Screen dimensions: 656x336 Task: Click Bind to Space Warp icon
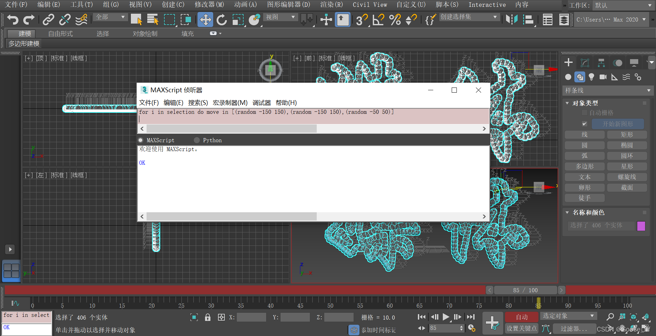pyautogui.click(x=81, y=20)
